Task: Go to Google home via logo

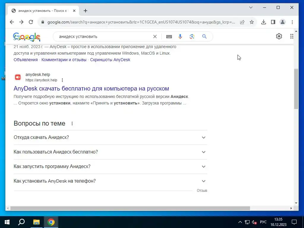Action: (27, 37)
